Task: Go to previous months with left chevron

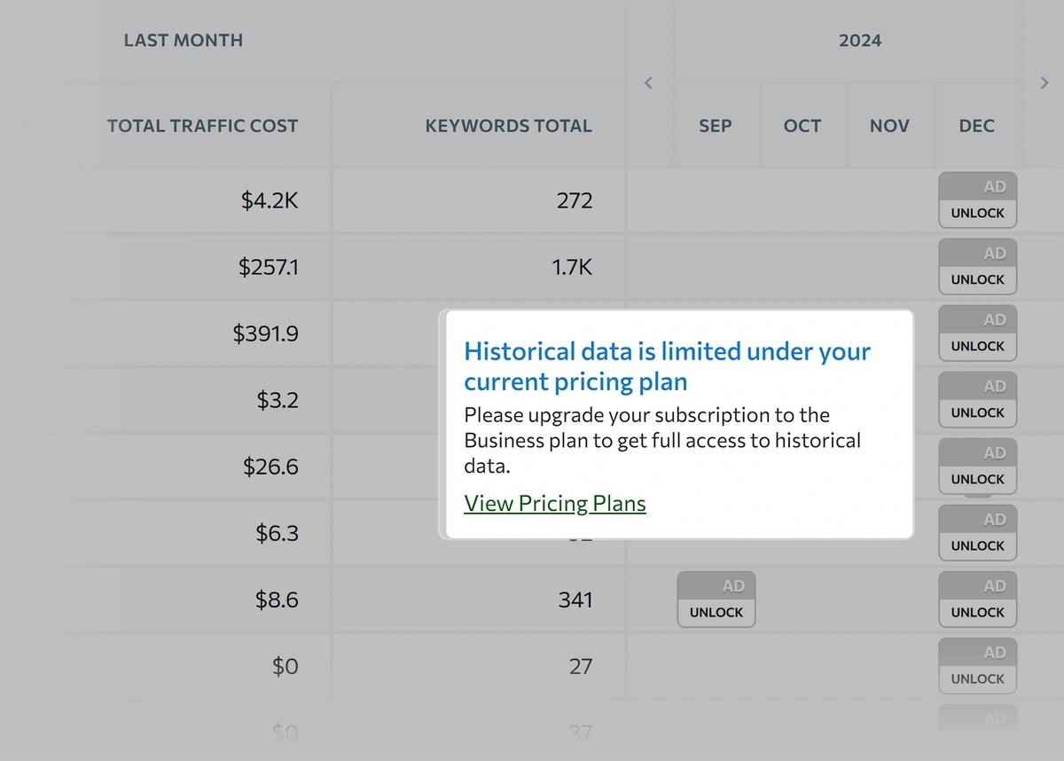Action: [648, 82]
